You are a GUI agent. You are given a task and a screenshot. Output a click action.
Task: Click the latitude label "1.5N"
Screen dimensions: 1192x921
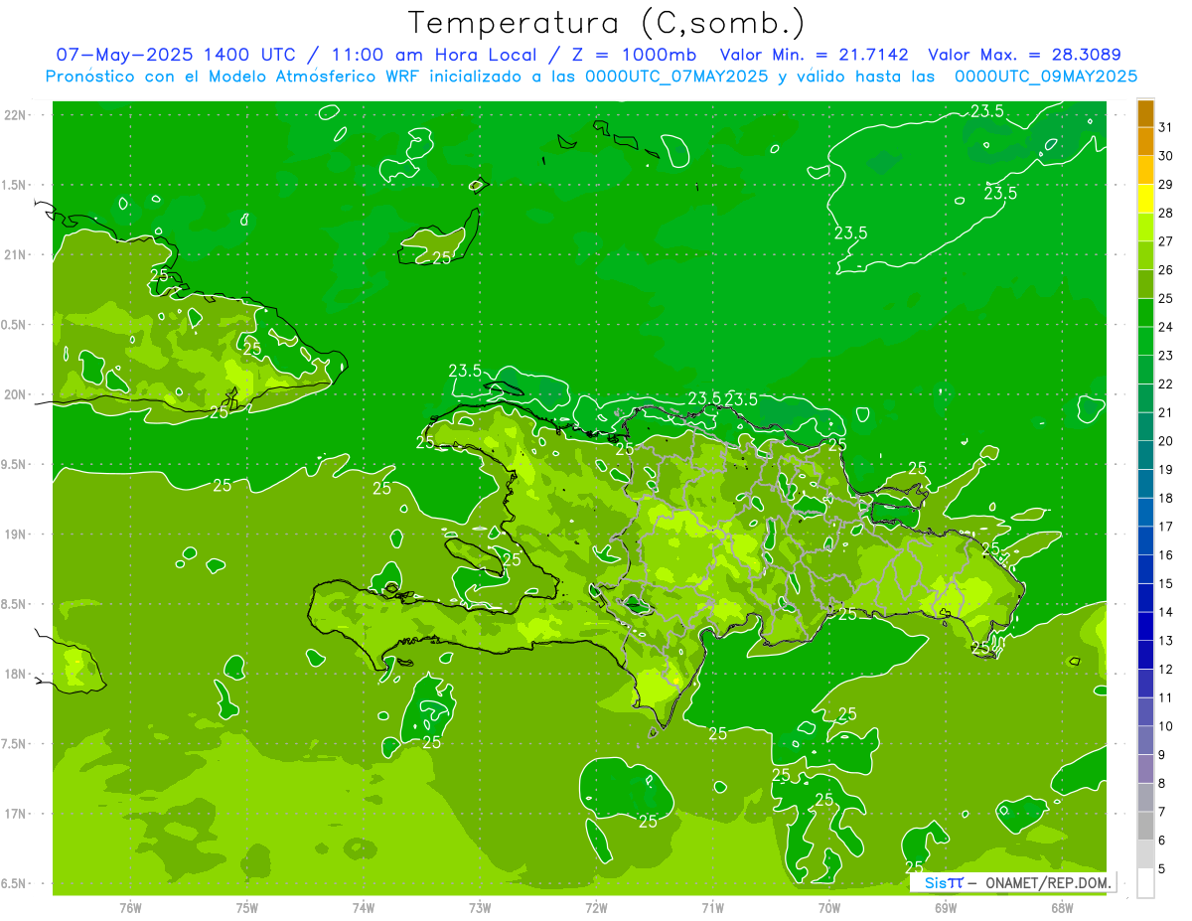point(16,185)
